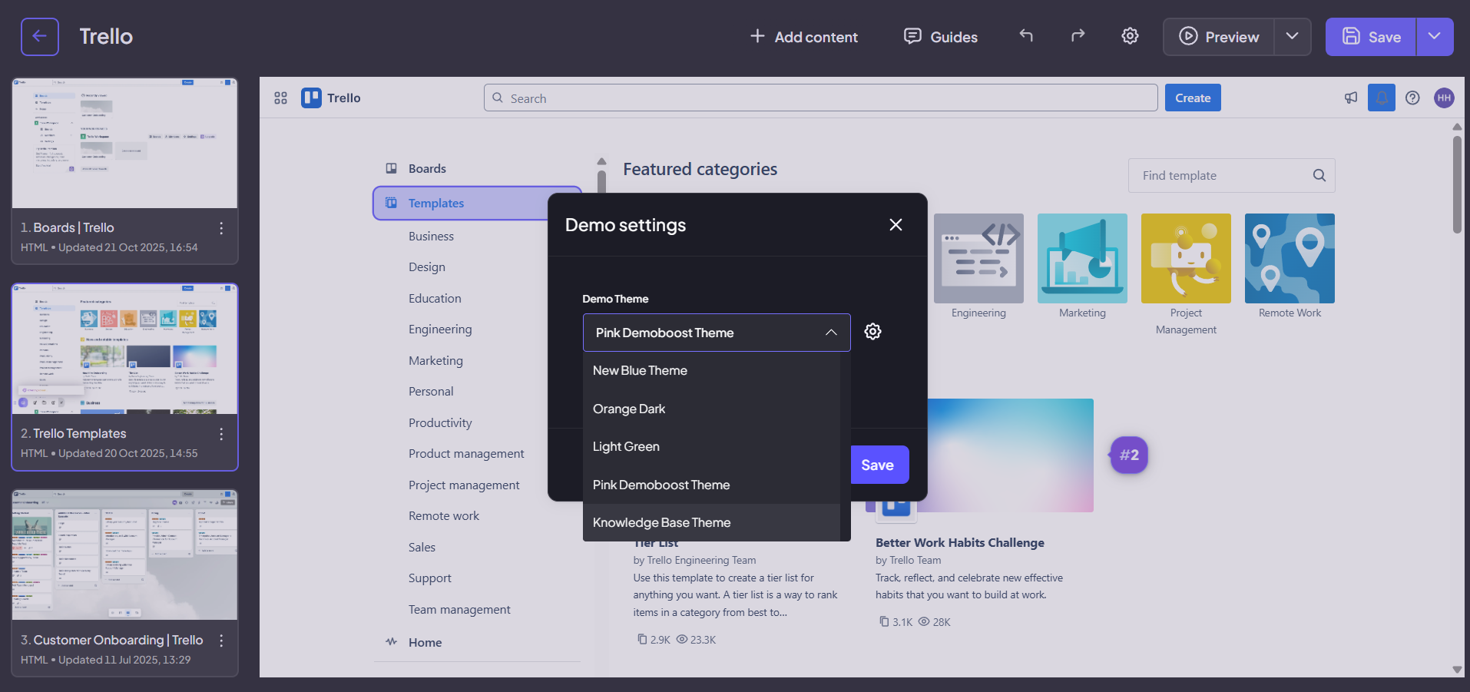Open the Sales template category
The height and width of the screenshot is (692, 1470).
coord(422,547)
